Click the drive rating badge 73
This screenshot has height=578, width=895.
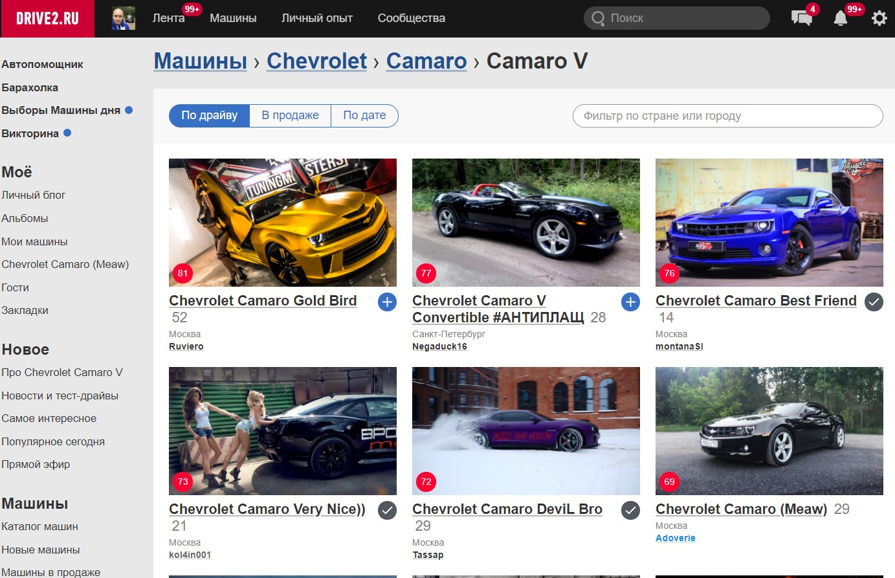point(182,482)
